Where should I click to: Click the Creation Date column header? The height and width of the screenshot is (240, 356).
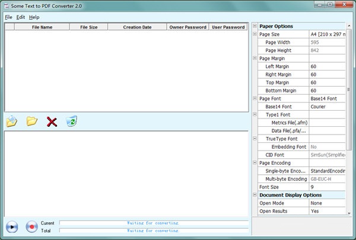(x=137, y=27)
